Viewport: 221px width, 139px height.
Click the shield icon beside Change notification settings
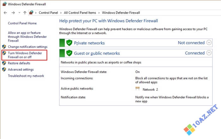[4, 47]
